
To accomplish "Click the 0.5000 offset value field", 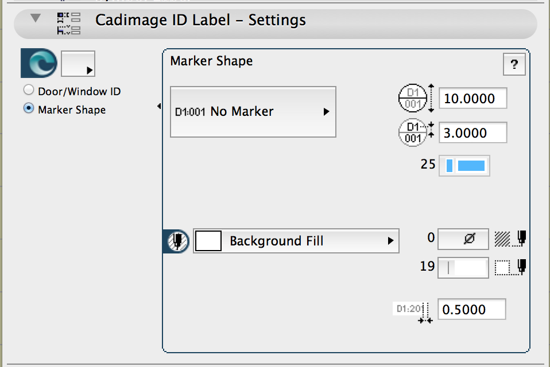I will coord(471,309).
